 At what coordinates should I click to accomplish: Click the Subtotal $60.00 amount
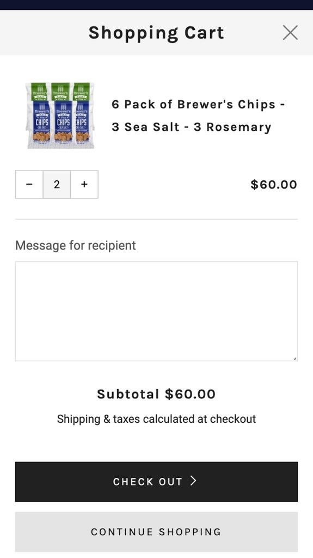191,395
